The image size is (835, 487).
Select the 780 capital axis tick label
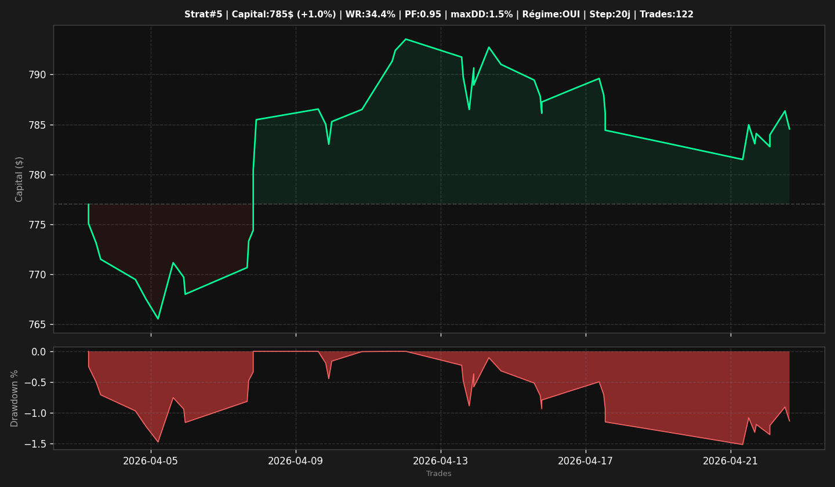pos(38,175)
